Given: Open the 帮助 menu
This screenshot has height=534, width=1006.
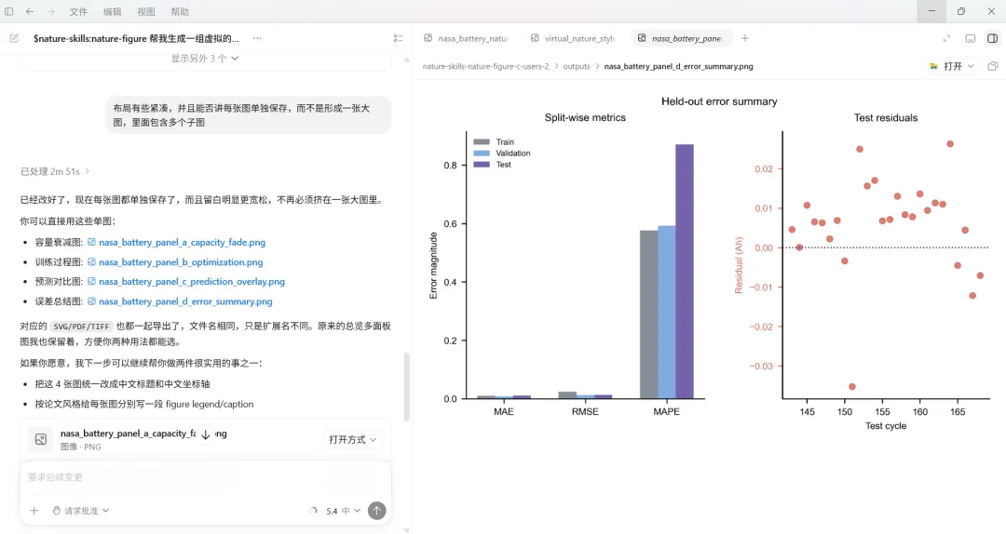Looking at the screenshot, I should pos(180,11).
